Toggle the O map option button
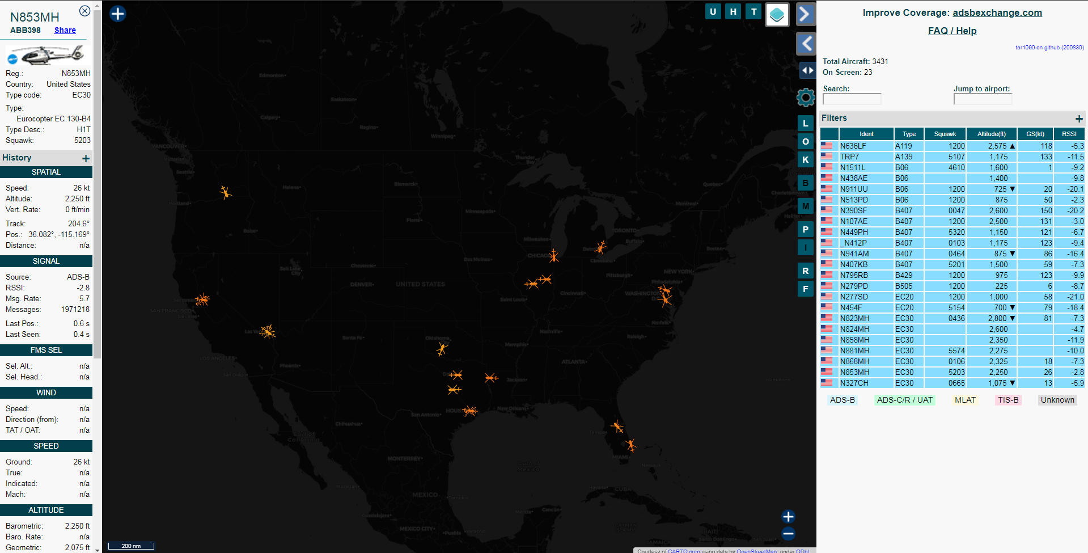 tap(806, 141)
